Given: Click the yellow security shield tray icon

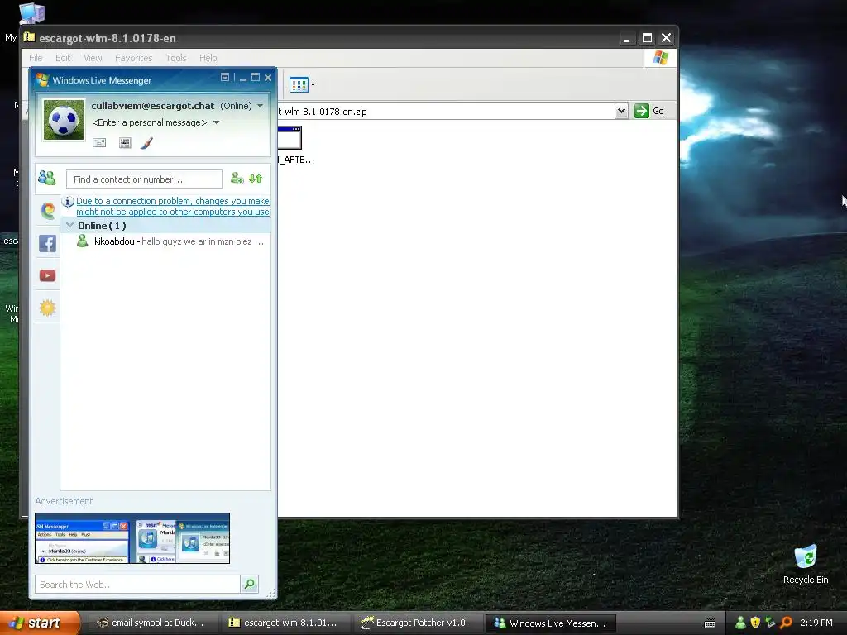Looking at the screenshot, I should pyautogui.click(x=755, y=623).
